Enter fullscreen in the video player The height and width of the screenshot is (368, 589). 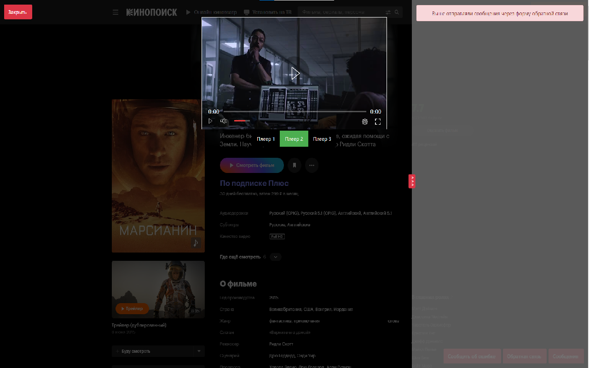click(378, 121)
